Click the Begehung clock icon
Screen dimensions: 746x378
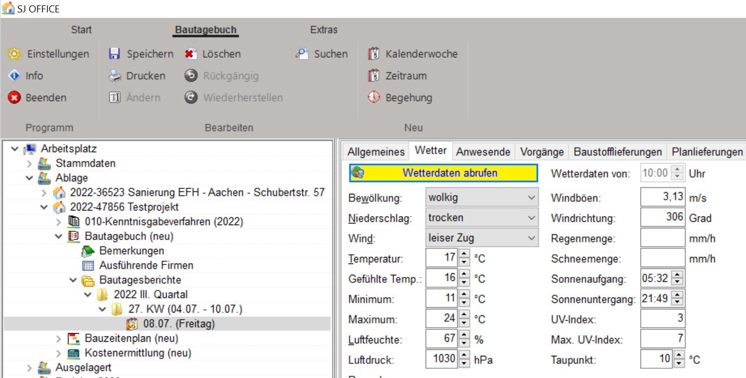[x=374, y=98]
